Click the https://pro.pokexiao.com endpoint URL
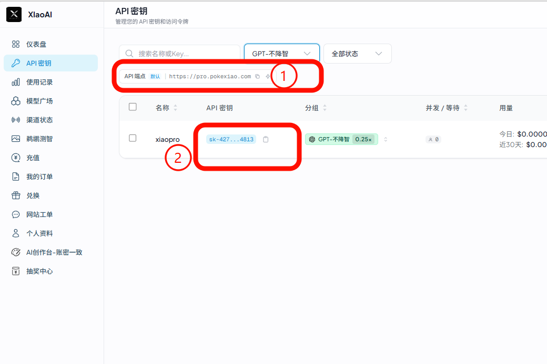The height and width of the screenshot is (364, 547). [210, 76]
